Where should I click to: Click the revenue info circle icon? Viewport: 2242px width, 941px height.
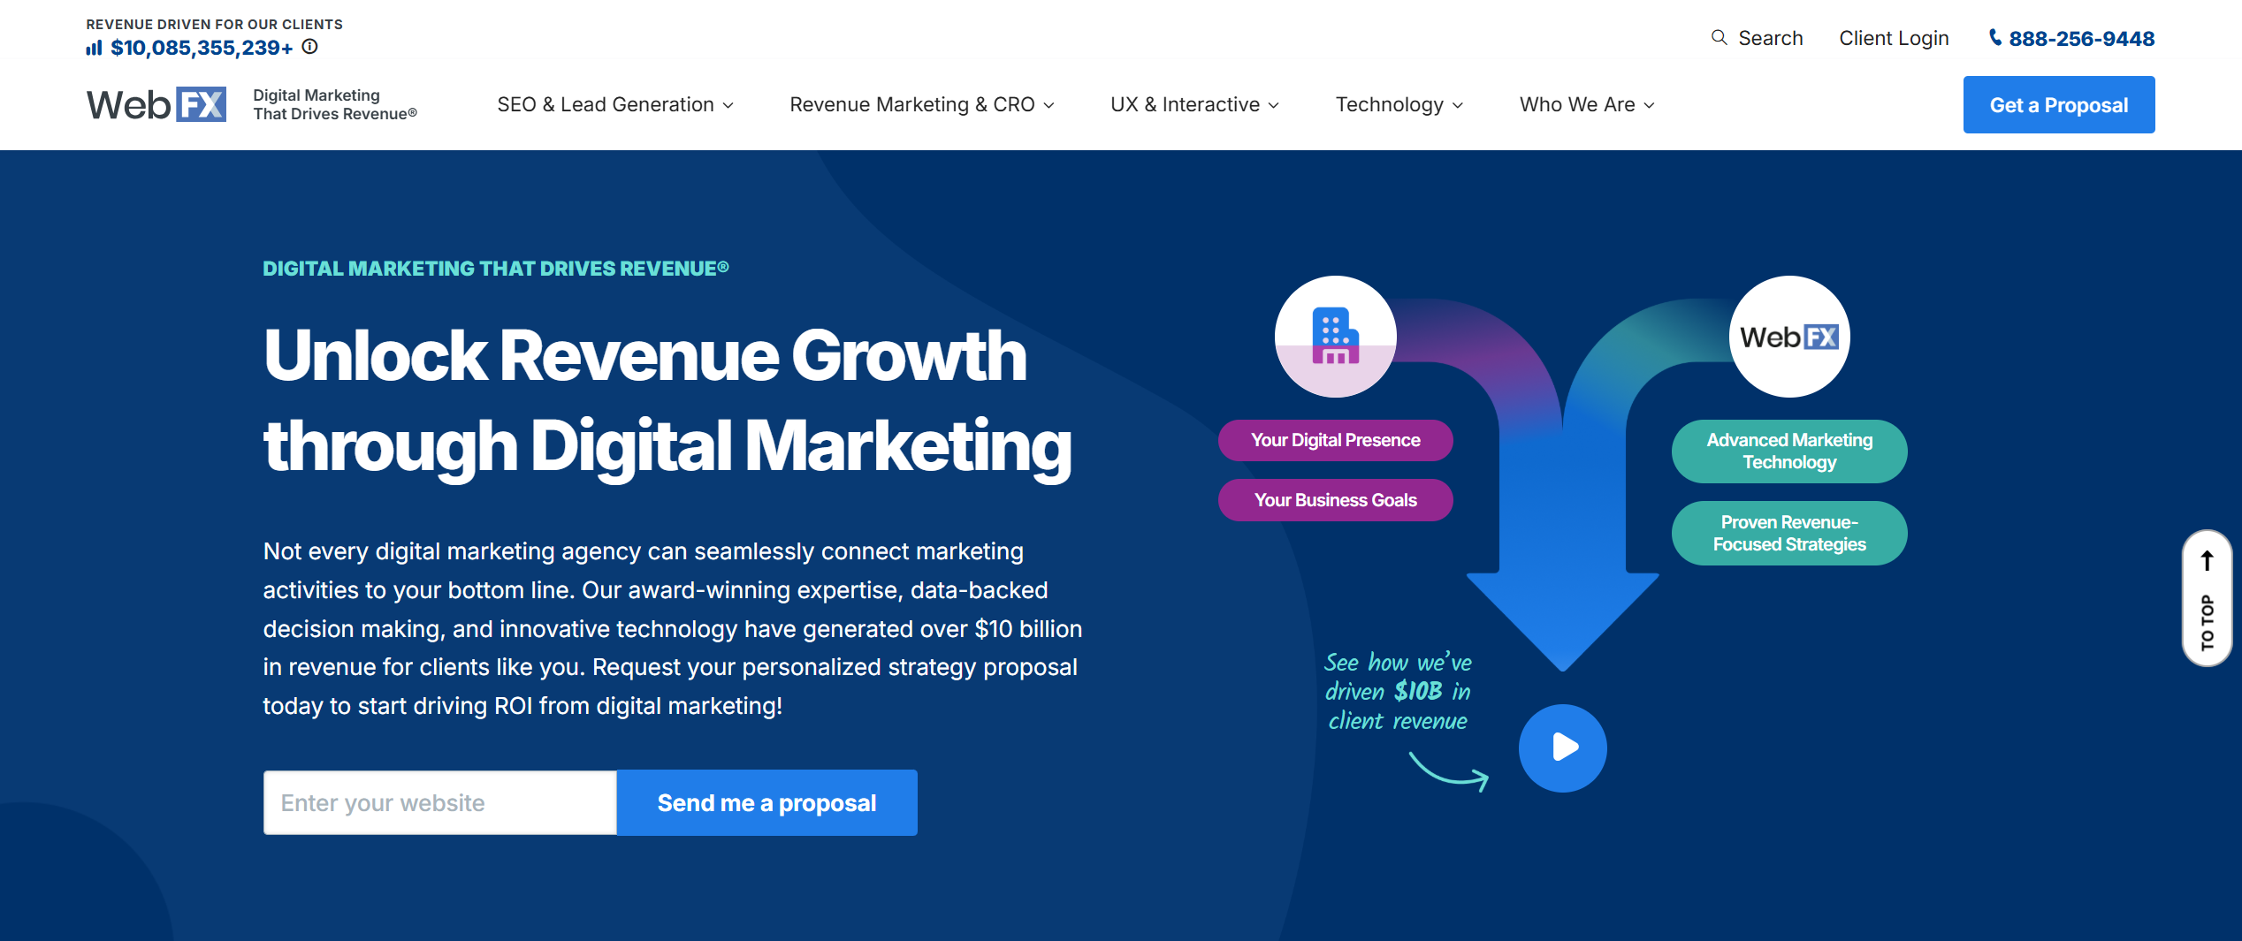[x=309, y=47]
